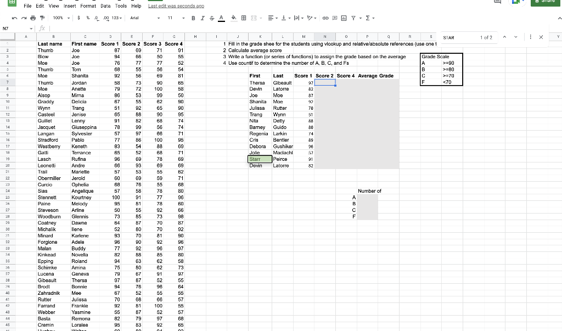Open the Insert chart tool
Image resolution: width=562 pixels, height=331 pixels.
pos(343,18)
